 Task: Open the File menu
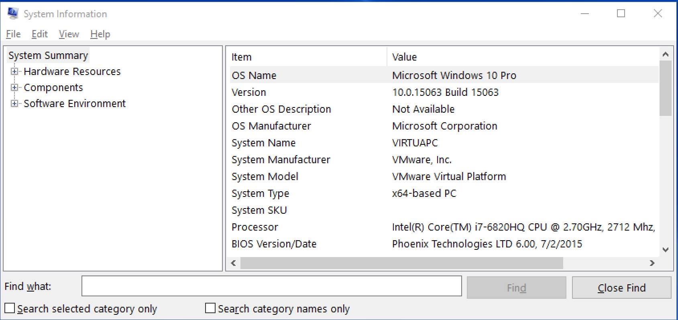point(13,34)
